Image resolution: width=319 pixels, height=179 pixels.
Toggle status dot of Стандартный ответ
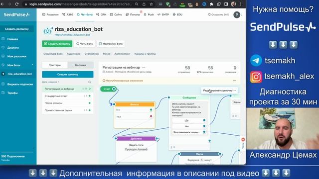pyautogui.click(x=90, y=96)
